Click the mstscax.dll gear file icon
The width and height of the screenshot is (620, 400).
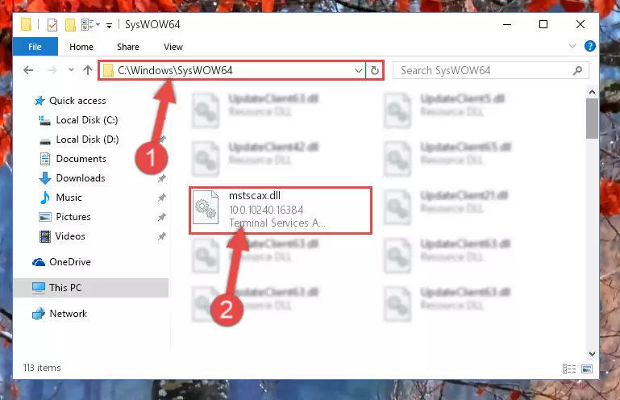pos(206,207)
